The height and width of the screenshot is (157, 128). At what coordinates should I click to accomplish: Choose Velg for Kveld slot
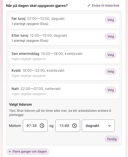(110, 71)
